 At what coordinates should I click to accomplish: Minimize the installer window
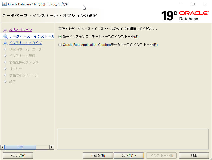click(x=181, y=4)
